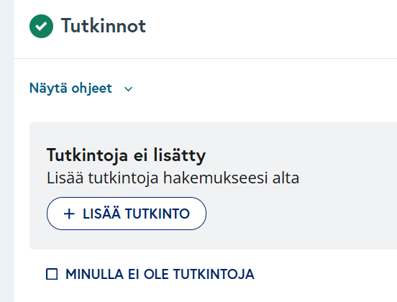397x302 pixels.
Task: Tick the Minulla ei ole tutkintoja checkbox
Action: tap(52, 274)
